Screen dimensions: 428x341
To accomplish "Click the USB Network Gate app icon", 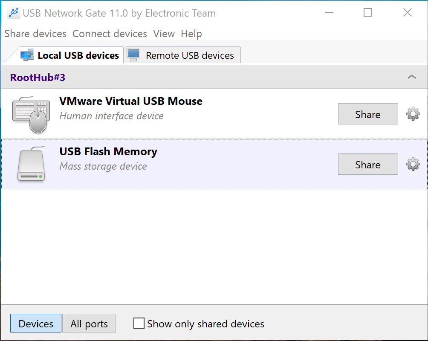I will tap(13, 13).
